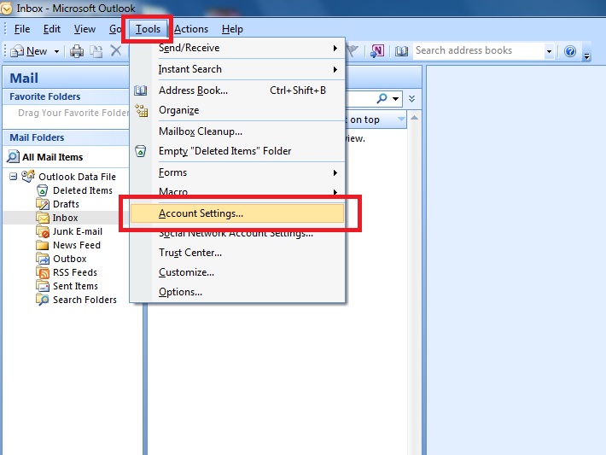Open the Address Book toolbar icon
The image size is (606, 455).
(x=402, y=51)
